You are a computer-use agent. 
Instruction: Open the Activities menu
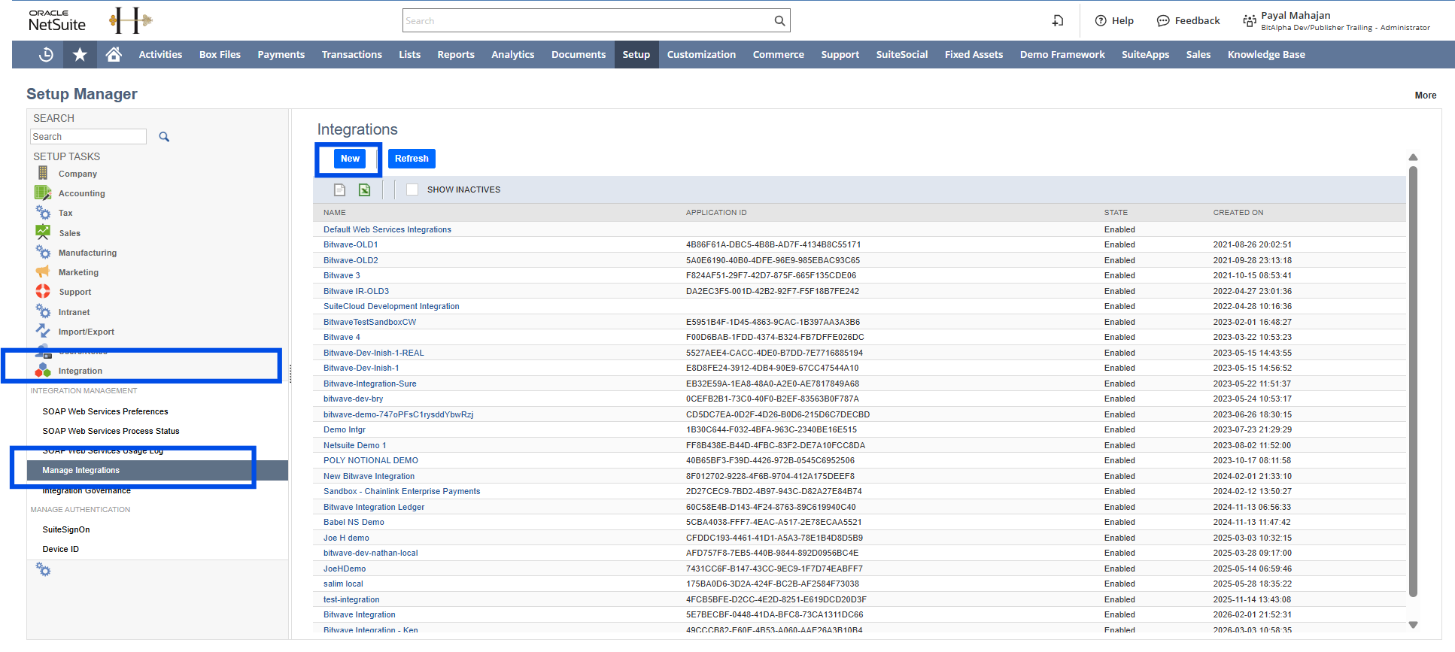coord(160,54)
